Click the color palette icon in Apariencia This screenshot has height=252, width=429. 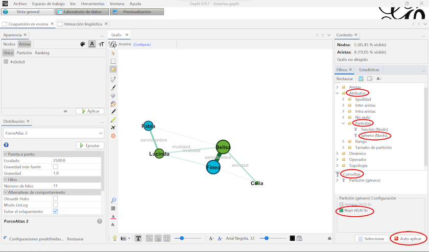pos(83,44)
